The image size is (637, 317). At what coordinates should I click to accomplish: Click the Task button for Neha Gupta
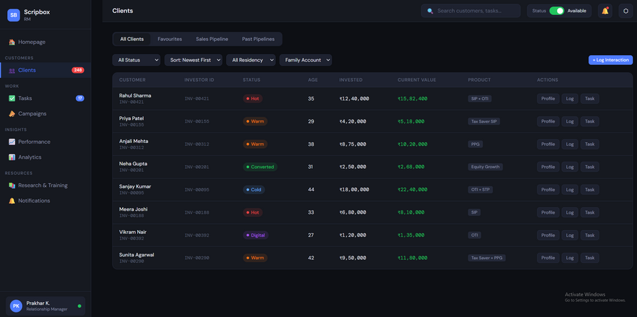[590, 167]
